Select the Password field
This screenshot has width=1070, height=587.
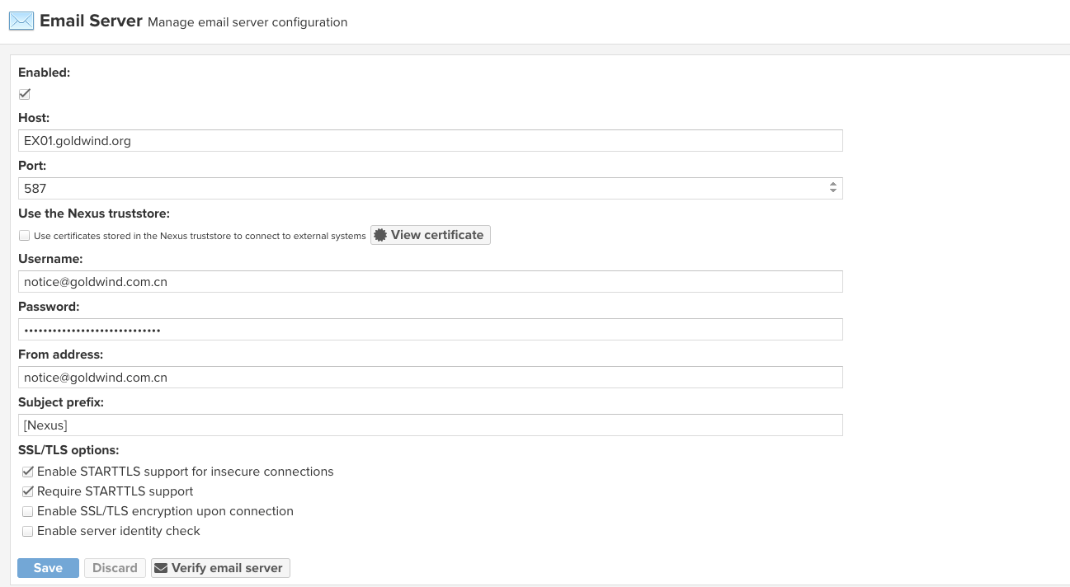[429, 330]
